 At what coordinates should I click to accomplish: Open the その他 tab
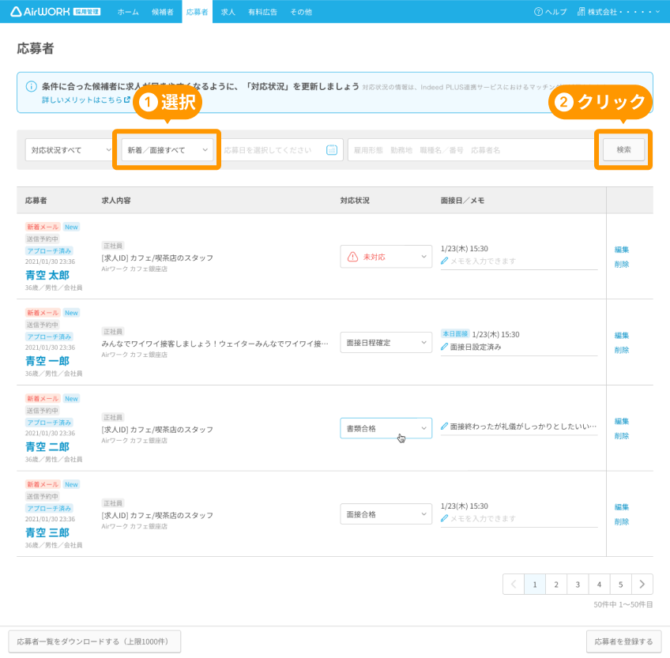coord(301,12)
